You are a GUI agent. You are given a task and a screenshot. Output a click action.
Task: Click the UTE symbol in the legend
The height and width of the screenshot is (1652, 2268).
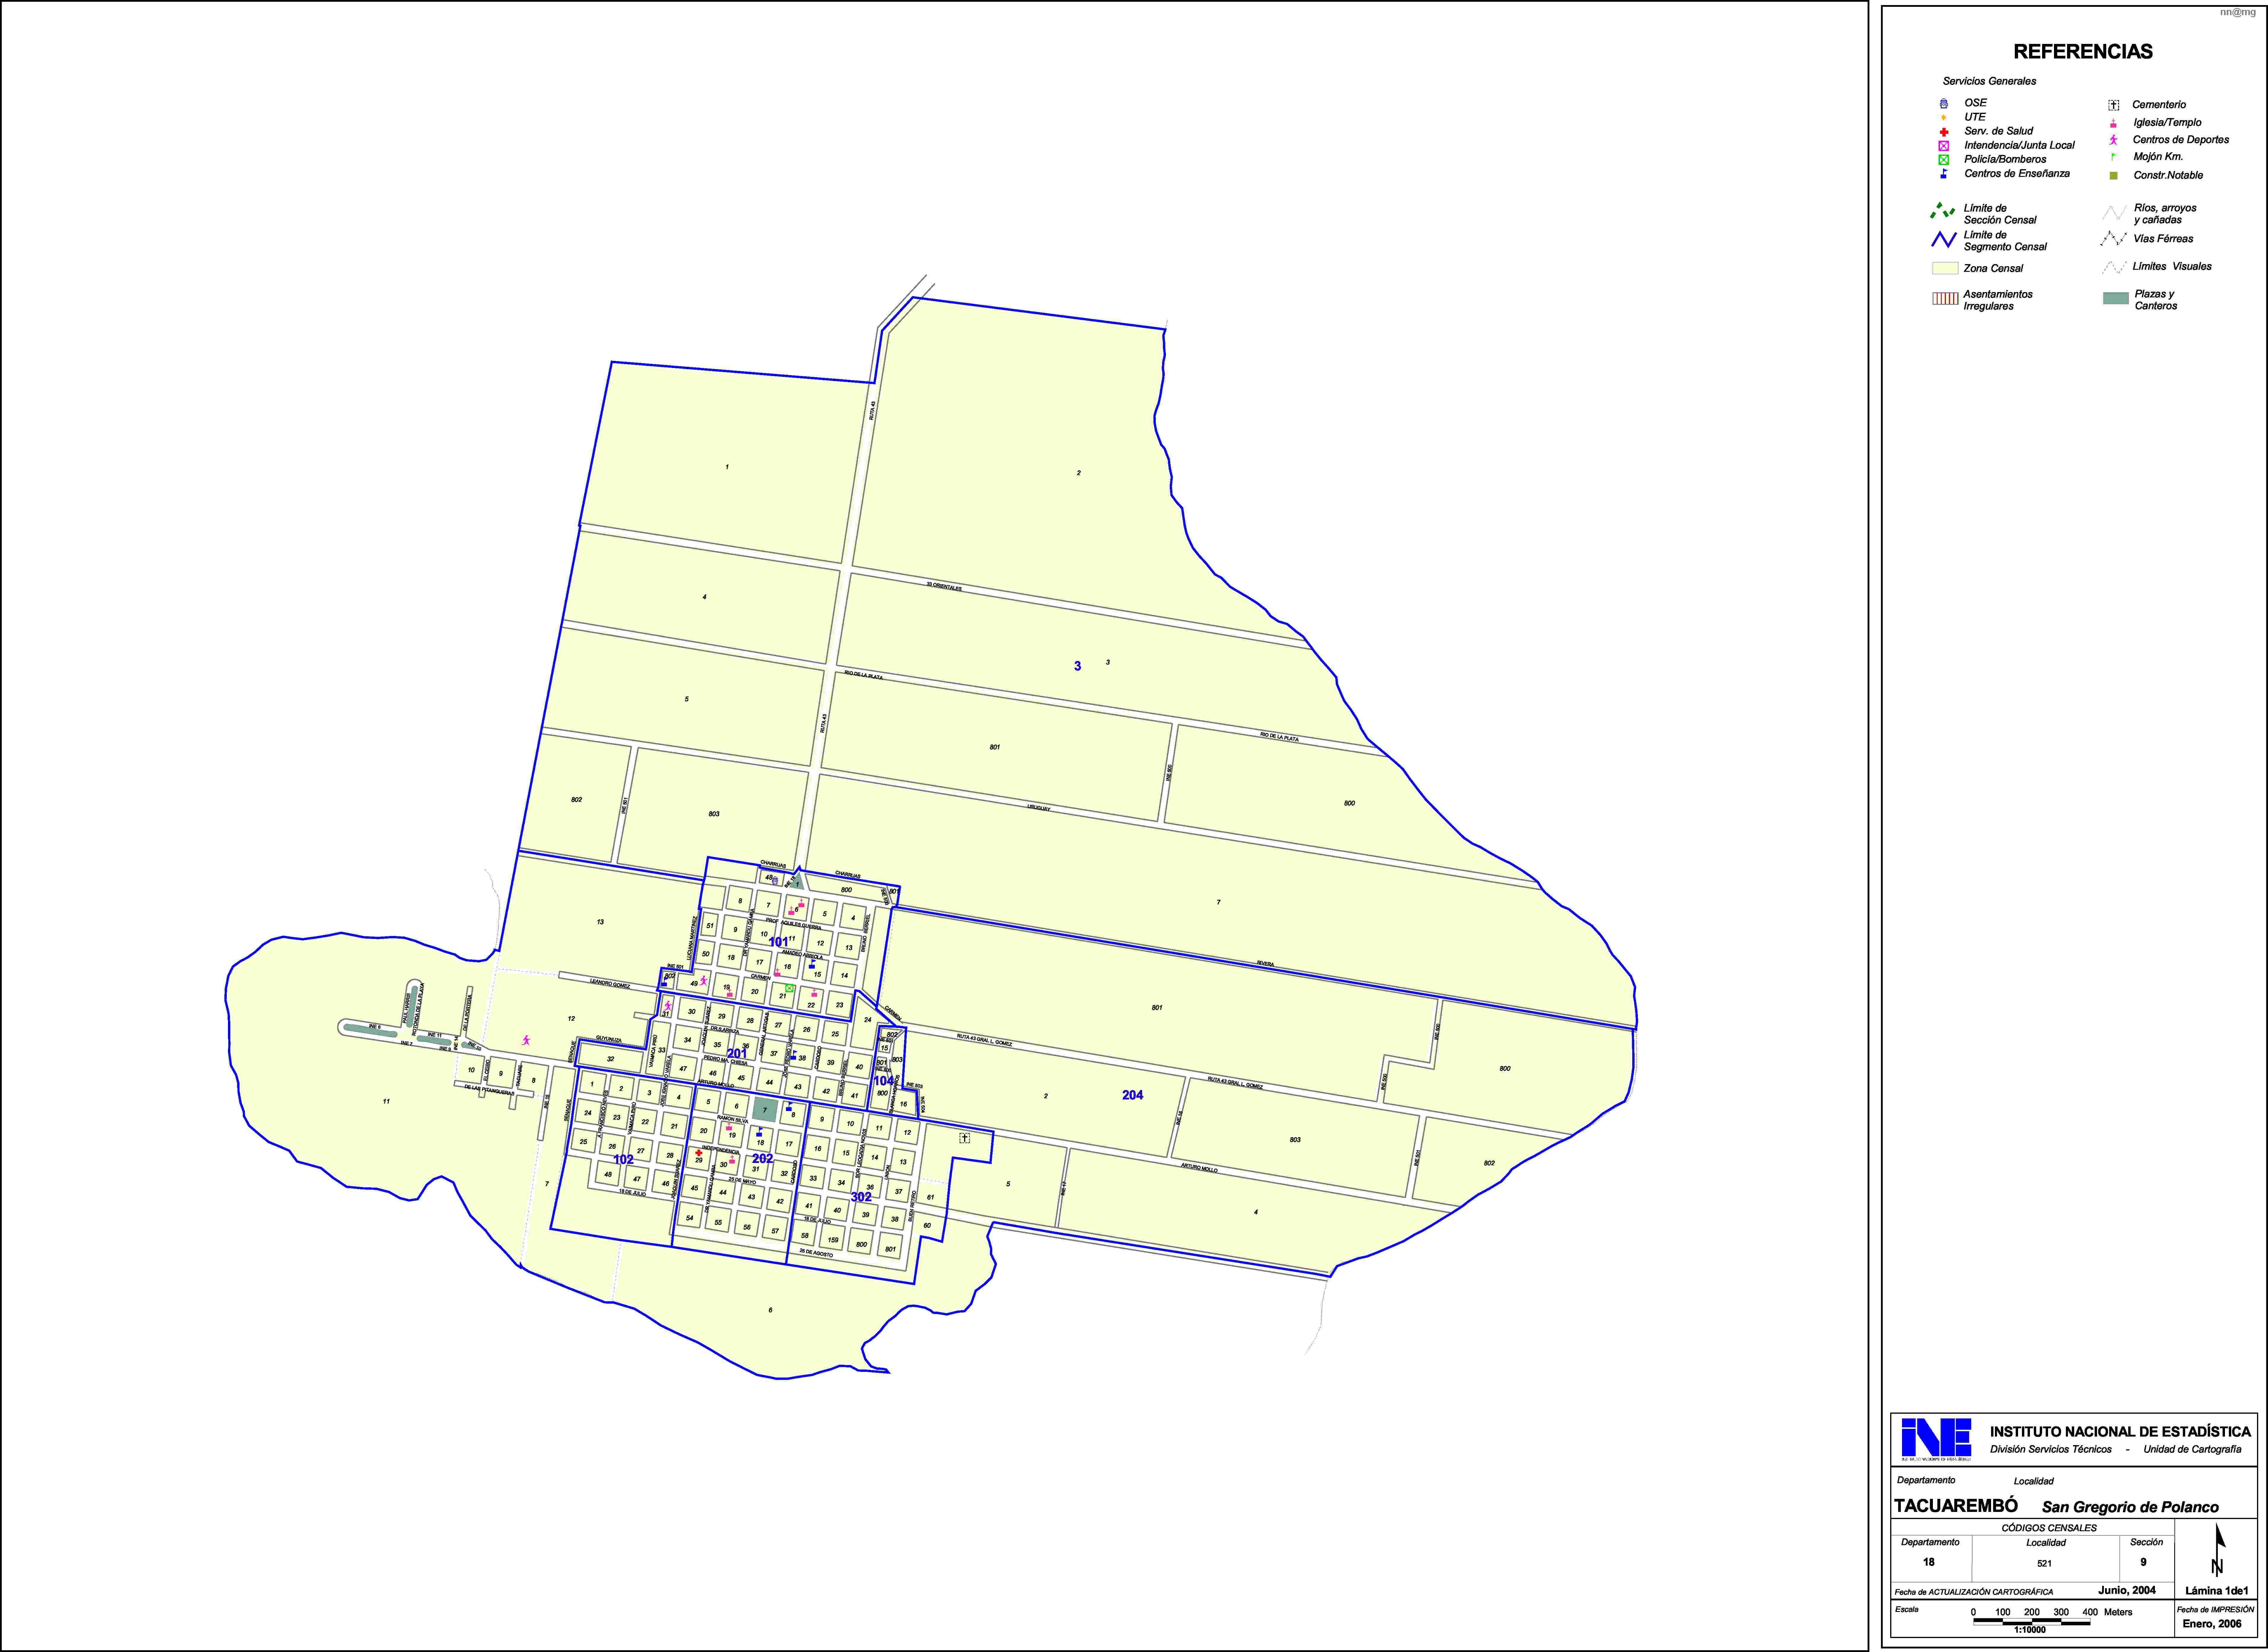1944,117
